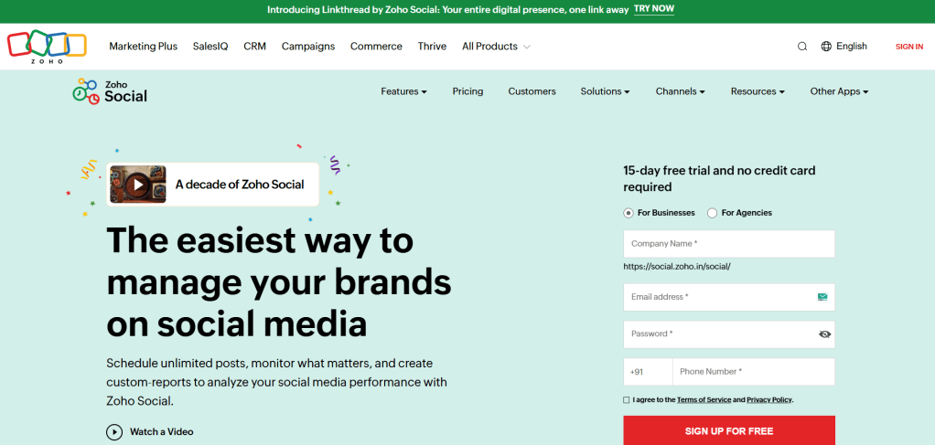
Task: Click the Linkthread announcement banner text
Action: pyautogui.click(x=447, y=9)
